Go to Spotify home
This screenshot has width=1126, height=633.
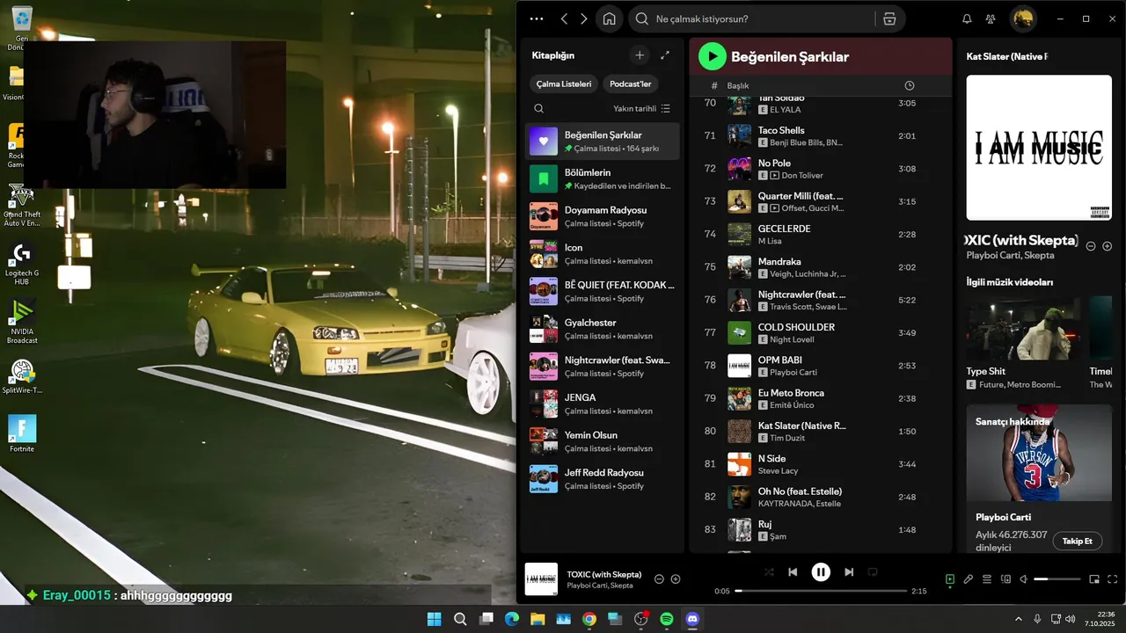click(609, 18)
